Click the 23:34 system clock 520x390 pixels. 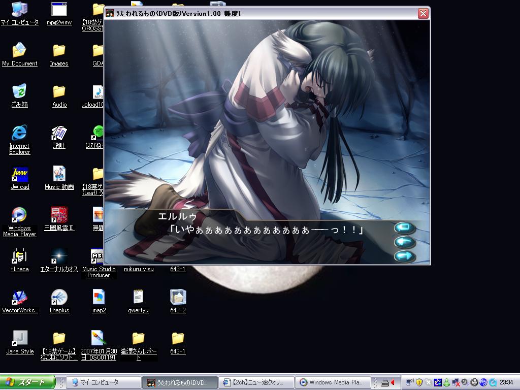tap(506, 382)
